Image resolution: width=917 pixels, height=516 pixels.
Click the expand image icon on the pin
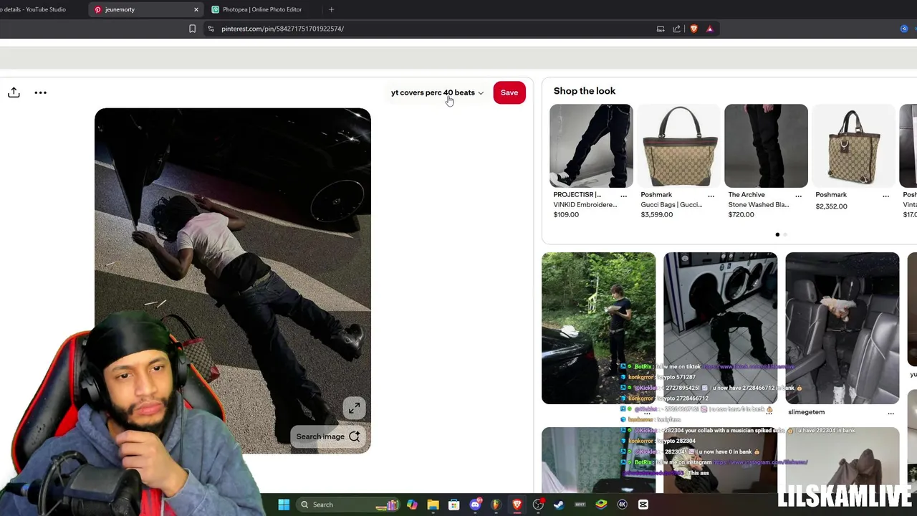point(354,408)
